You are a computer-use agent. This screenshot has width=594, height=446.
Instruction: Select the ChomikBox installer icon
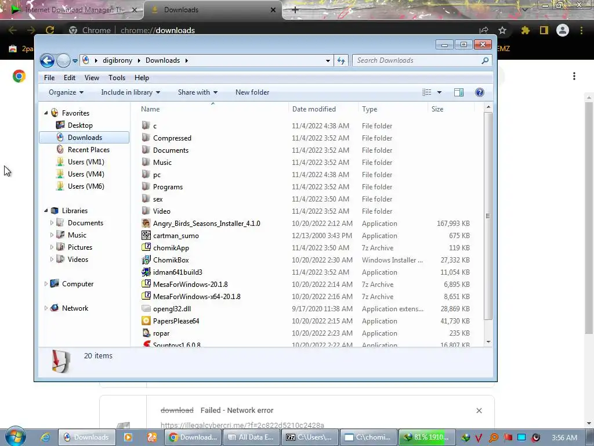(x=146, y=260)
